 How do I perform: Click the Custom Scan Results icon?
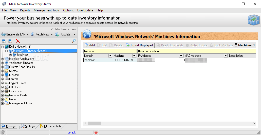tap(7, 67)
